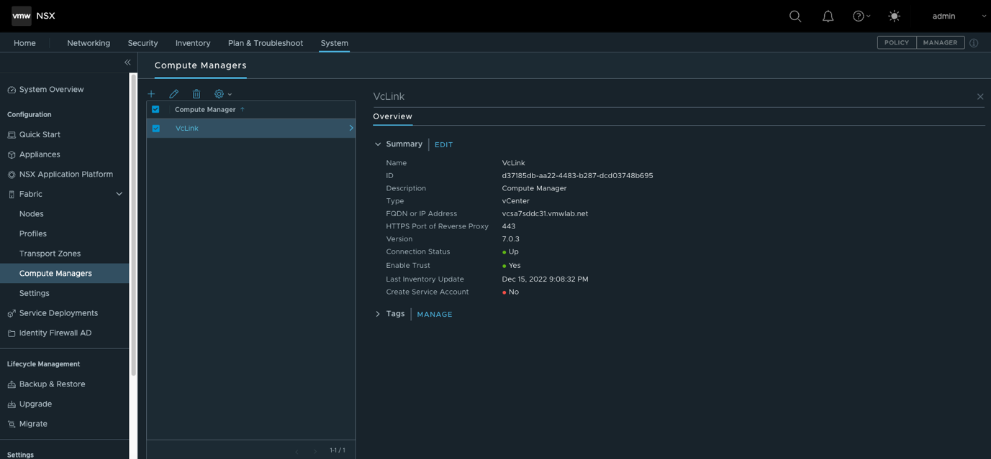Viewport: 991px width, 459px height.
Task: Uncheck the VcLink row checkbox
Action: [x=155, y=129]
